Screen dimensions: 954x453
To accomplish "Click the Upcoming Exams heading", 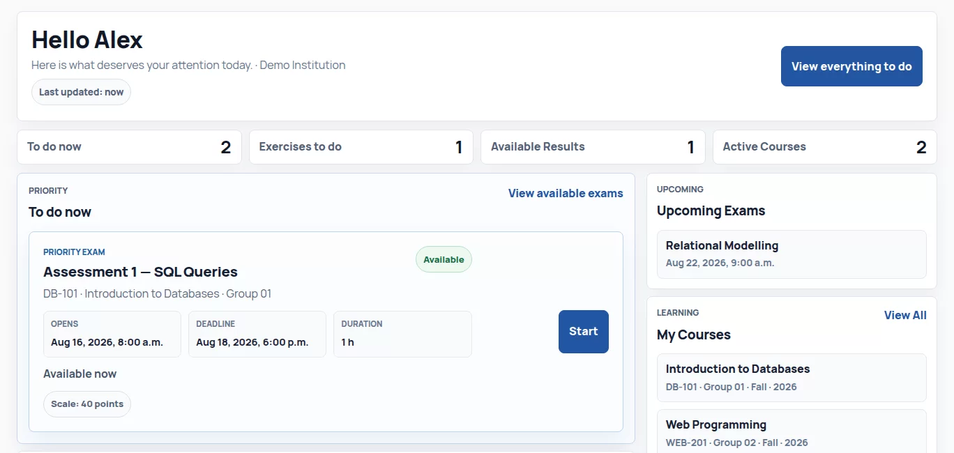I will pos(711,210).
